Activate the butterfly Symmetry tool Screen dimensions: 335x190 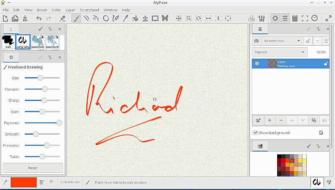[165, 18]
